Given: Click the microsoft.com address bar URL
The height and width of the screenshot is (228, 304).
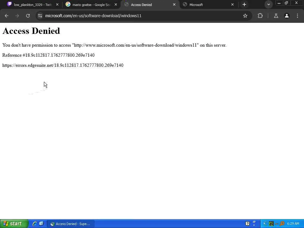Looking at the screenshot, I should pyautogui.click(x=93, y=16).
